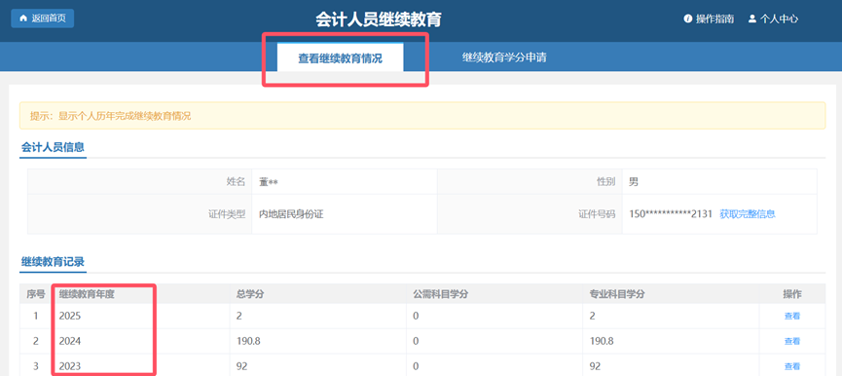Viewport: 842px width, 376px height.
Task: Click professional credits 92 in 专业科目学分 column
Action: (595, 366)
